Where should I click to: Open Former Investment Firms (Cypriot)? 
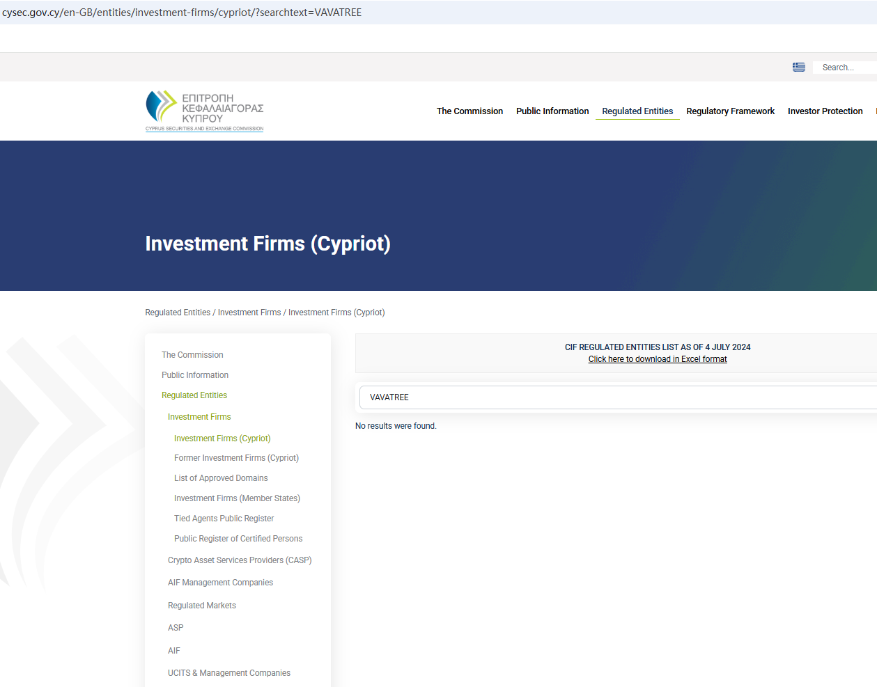pyautogui.click(x=236, y=458)
